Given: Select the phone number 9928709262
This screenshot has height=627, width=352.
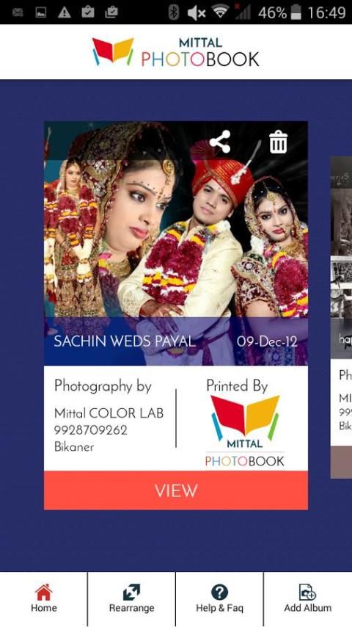Looking at the screenshot, I should (91, 430).
